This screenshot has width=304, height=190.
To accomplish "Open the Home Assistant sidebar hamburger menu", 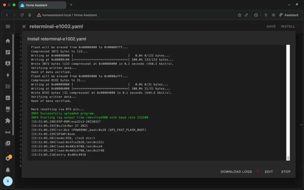I will [x=8, y=26].
